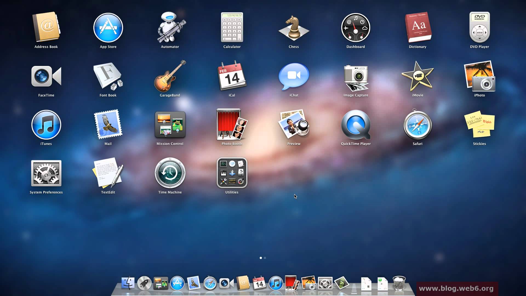Open FaceTime from the Dock
This screenshot has width=526, height=296.
(x=227, y=283)
